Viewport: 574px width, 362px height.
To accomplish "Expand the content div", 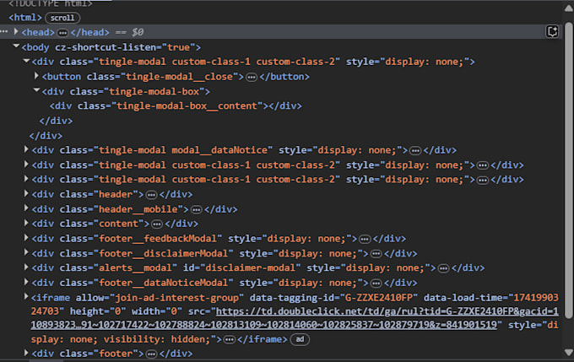I will (x=26, y=223).
